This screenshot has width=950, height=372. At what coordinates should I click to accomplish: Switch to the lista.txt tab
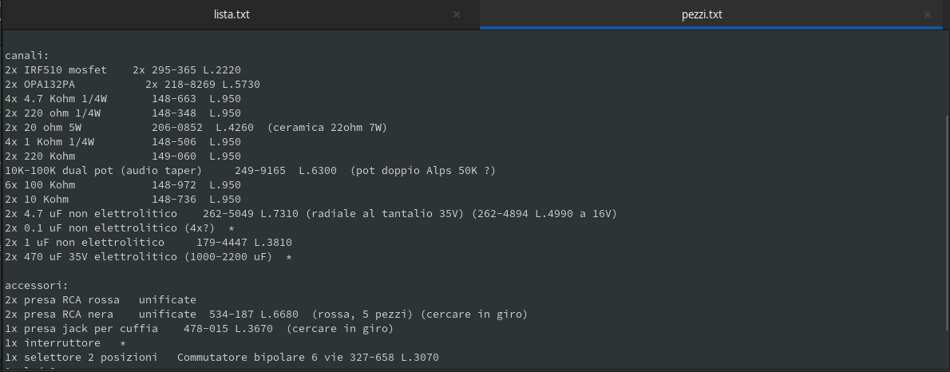pos(232,14)
